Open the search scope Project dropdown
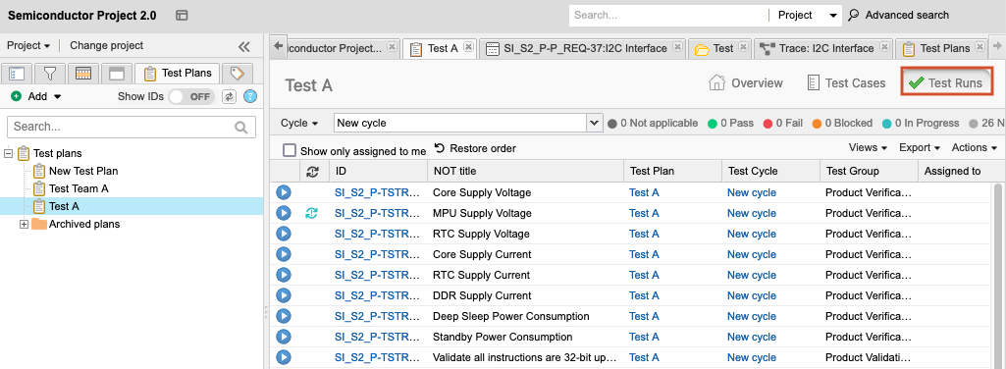This screenshot has height=369, width=1006. coord(807,15)
